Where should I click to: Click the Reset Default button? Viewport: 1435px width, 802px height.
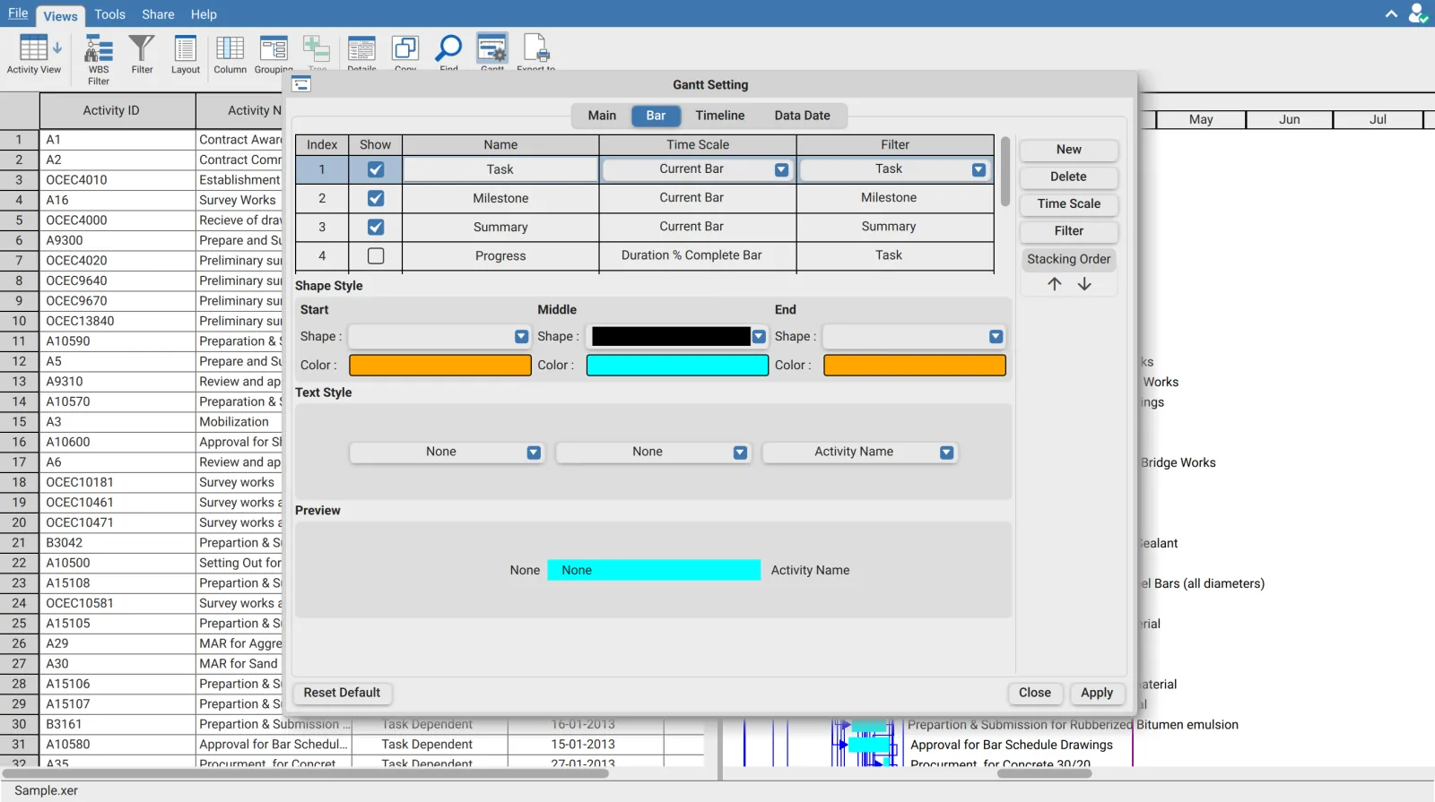(x=342, y=693)
